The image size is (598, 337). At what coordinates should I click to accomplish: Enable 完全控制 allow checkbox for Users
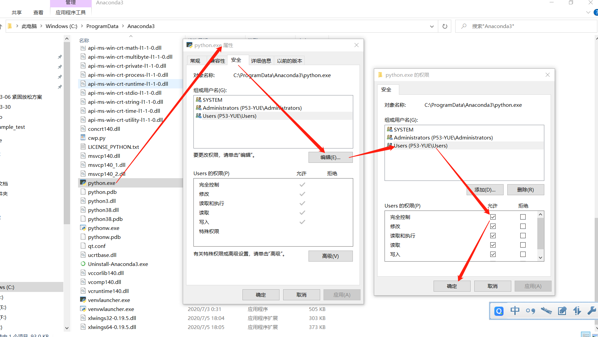click(x=493, y=217)
